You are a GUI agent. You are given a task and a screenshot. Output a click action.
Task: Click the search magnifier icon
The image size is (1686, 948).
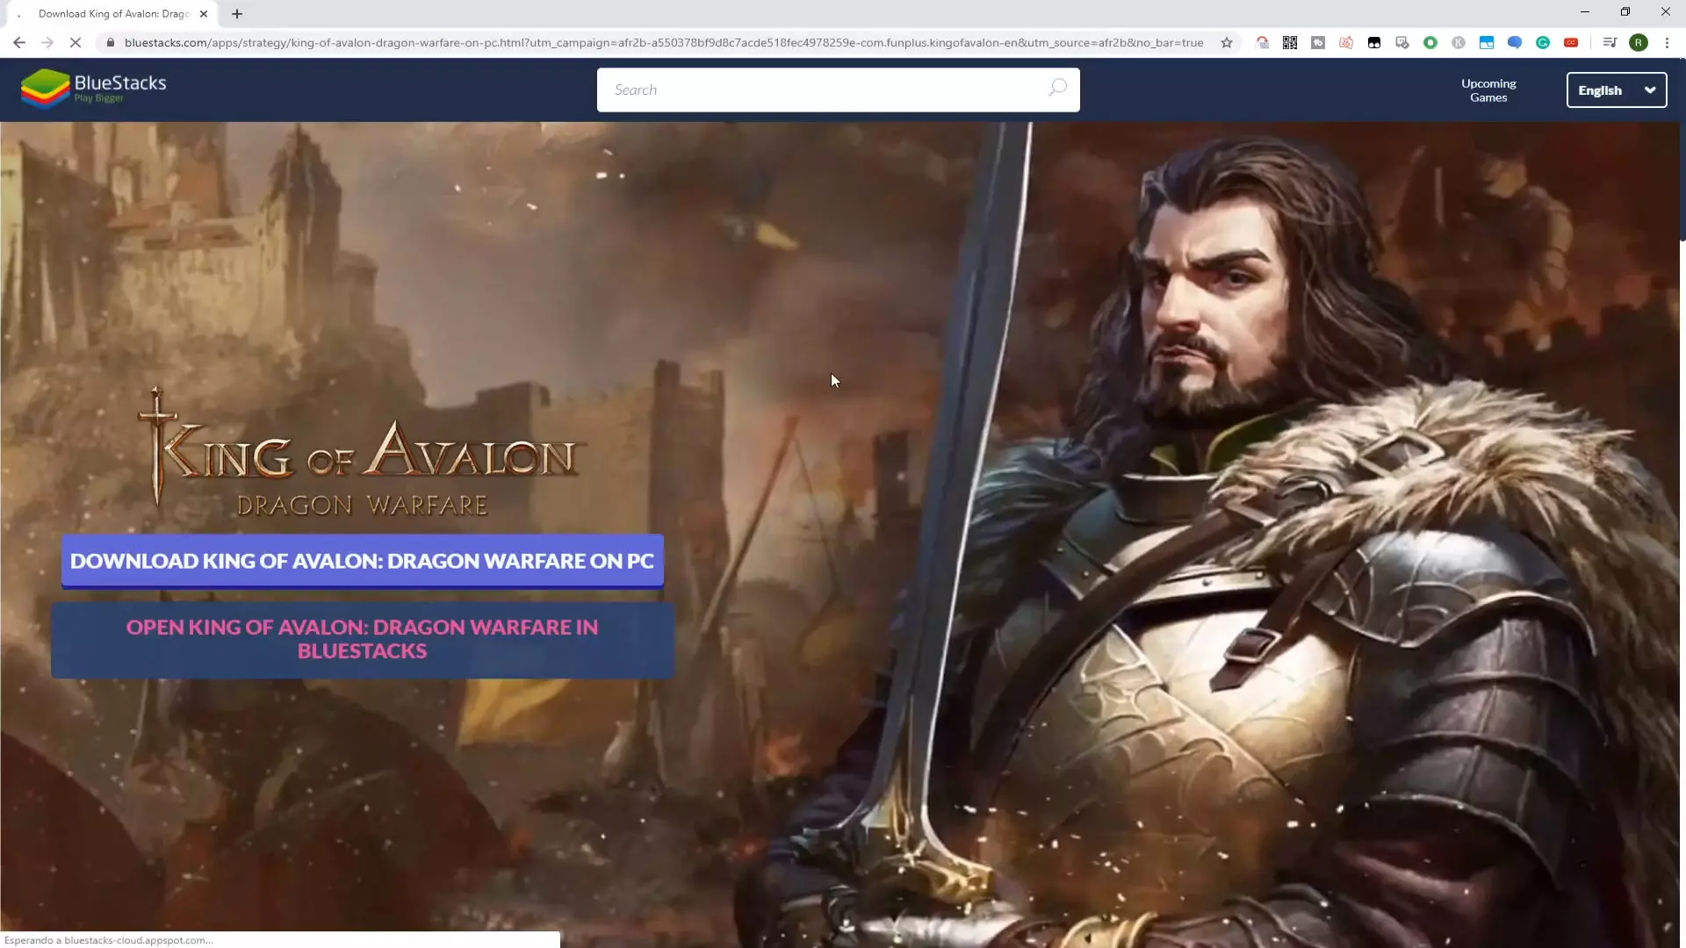(1057, 89)
